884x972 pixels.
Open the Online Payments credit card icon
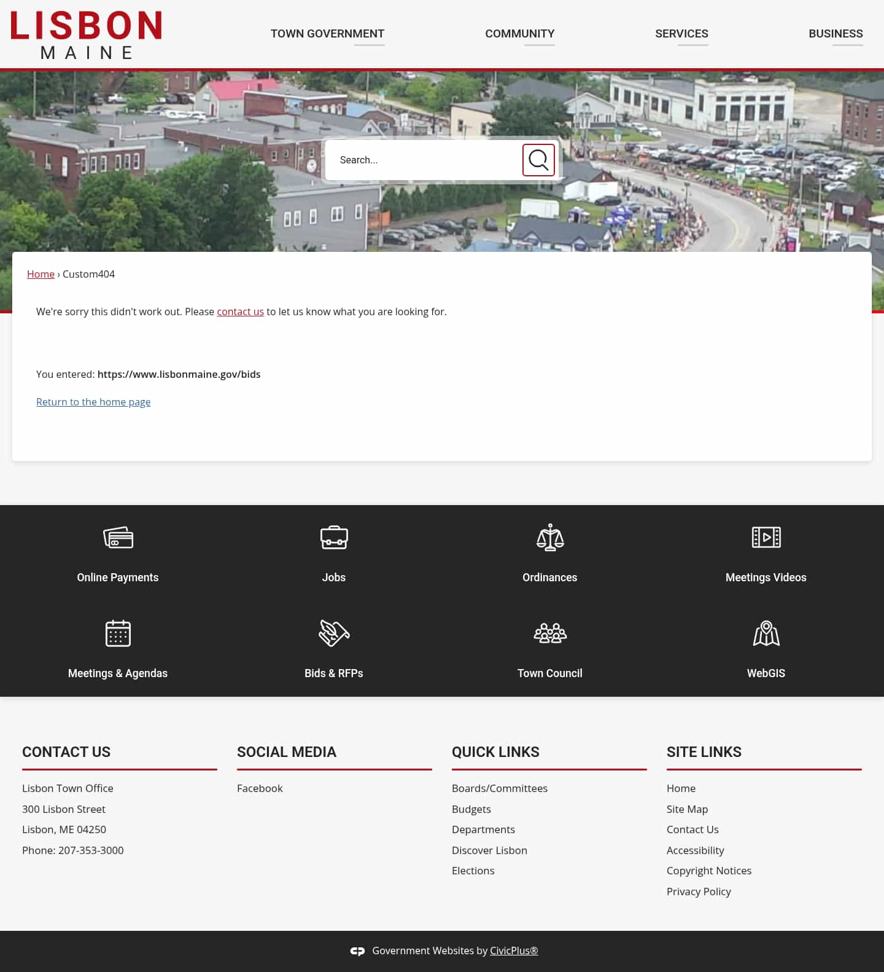[118, 538]
